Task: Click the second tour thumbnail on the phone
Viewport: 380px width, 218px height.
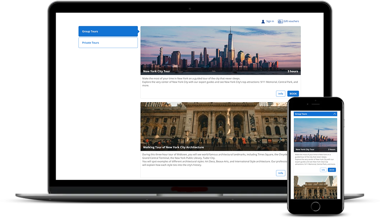Action: (x=315, y=188)
